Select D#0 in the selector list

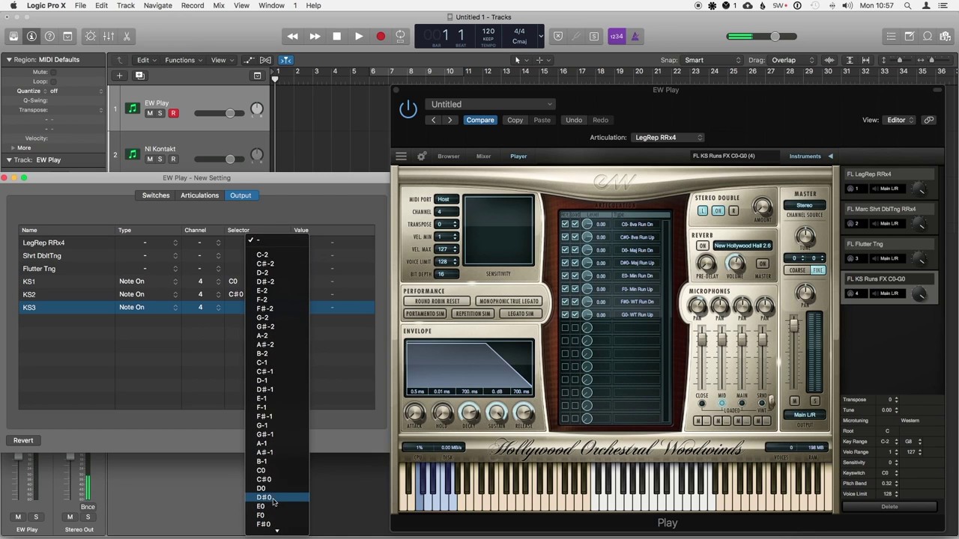(277, 497)
